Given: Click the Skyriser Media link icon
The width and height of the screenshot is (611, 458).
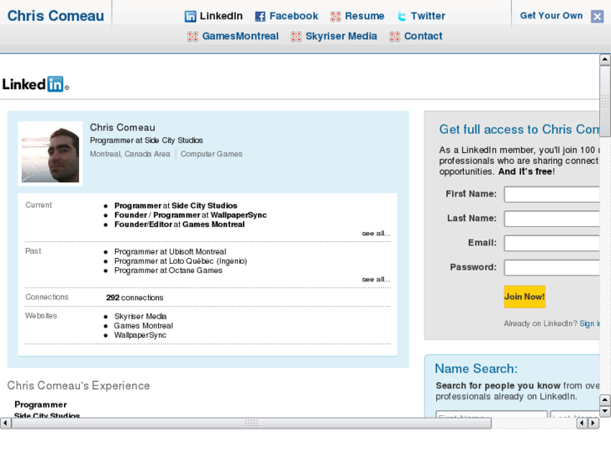Looking at the screenshot, I should click(x=296, y=37).
